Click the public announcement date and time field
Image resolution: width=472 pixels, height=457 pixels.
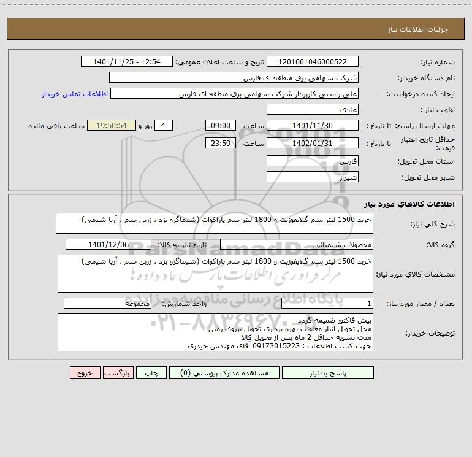click(x=127, y=61)
